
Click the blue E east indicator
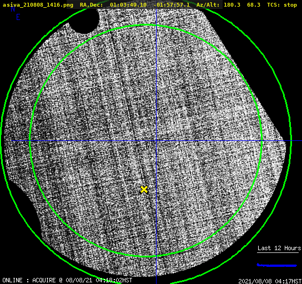point(18,17)
